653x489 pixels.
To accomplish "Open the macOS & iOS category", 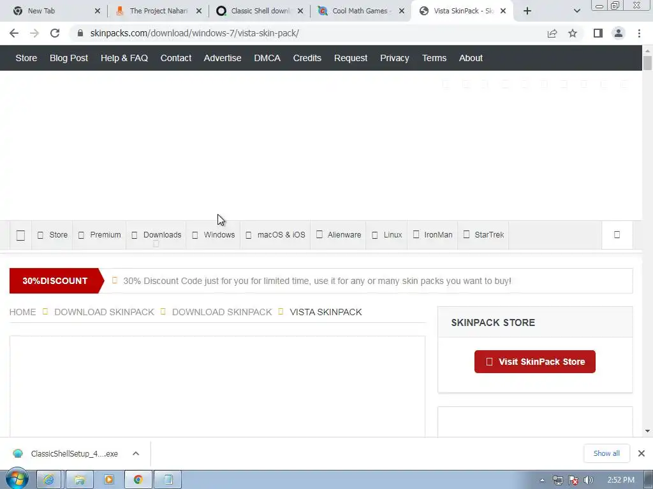I will click(275, 235).
